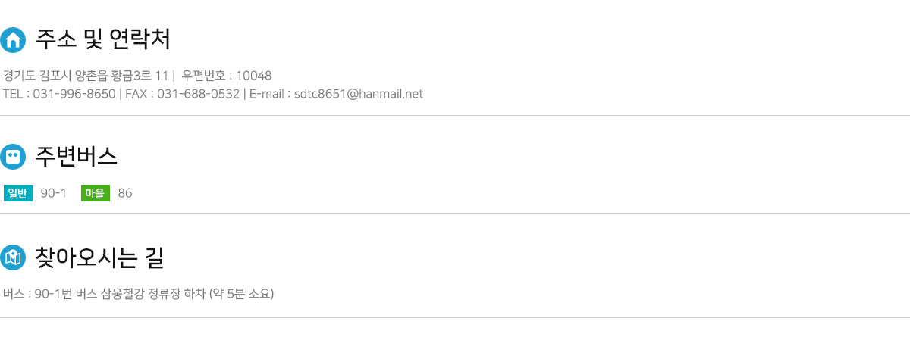Click the phone number 031-996-8650

tap(75, 94)
